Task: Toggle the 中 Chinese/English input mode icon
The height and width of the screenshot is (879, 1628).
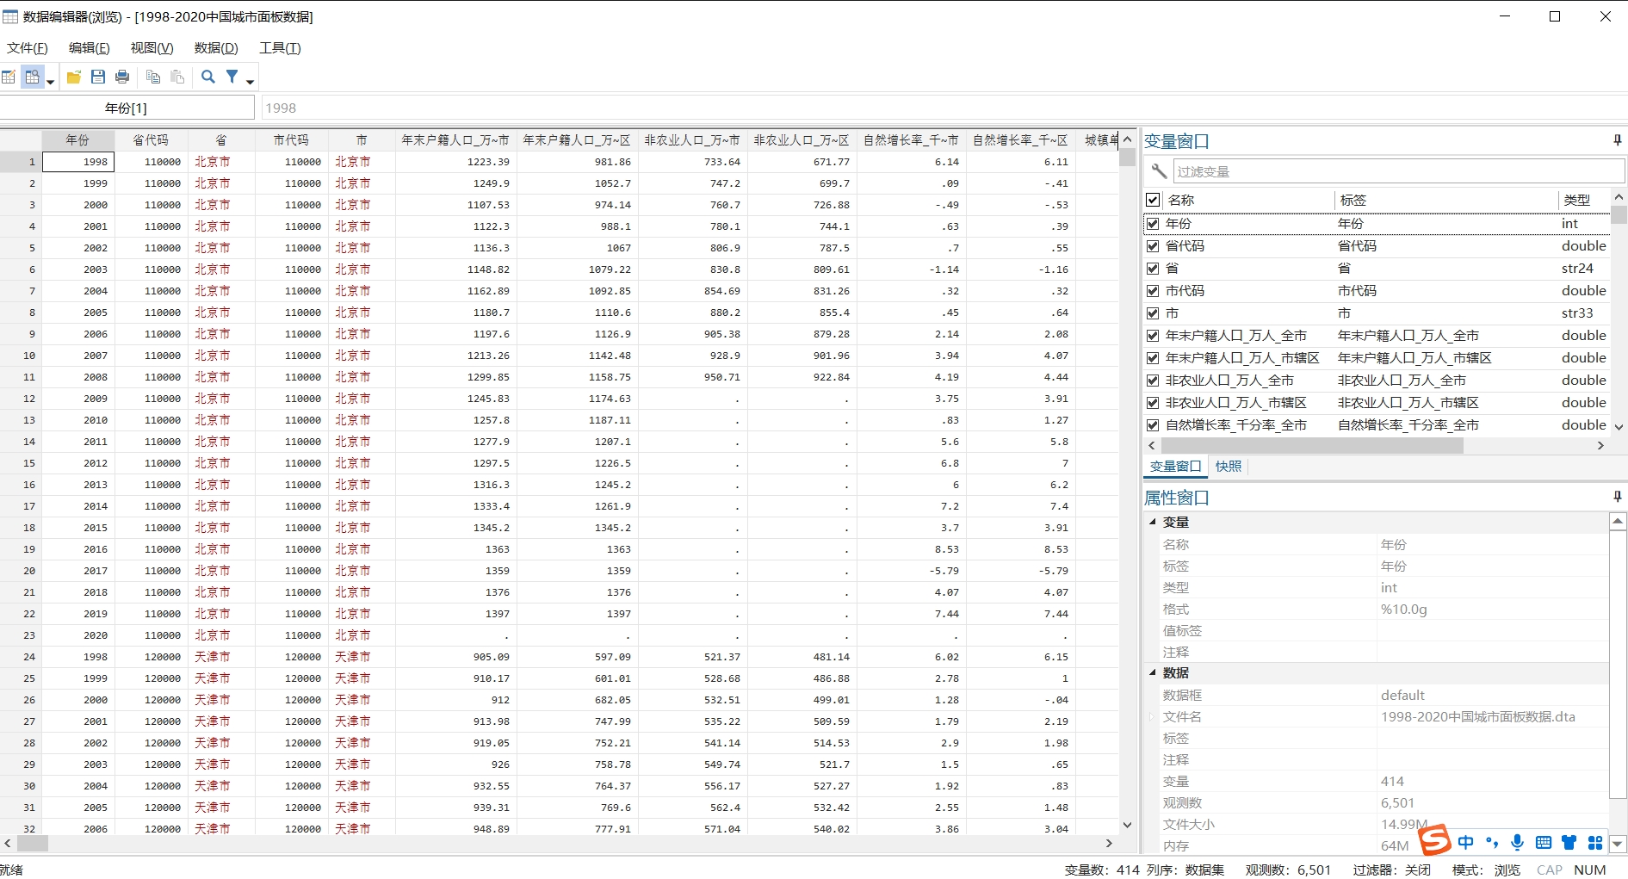Action: 1465,842
